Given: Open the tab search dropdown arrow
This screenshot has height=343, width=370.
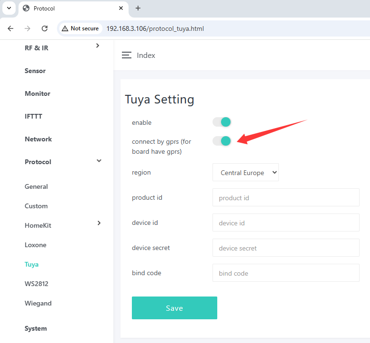Looking at the screenshot, I should pos(9,8).
